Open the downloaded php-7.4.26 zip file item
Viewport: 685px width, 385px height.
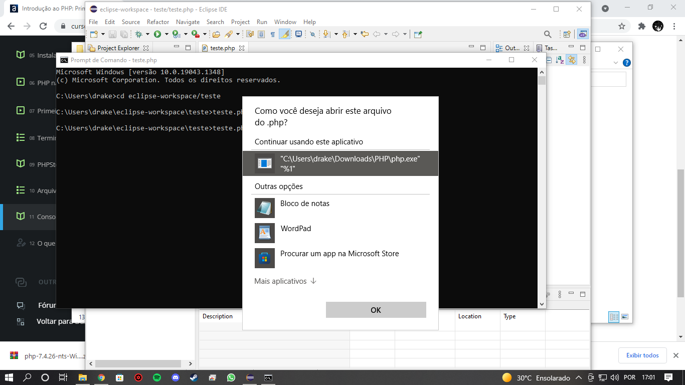[x=48, y=356]
